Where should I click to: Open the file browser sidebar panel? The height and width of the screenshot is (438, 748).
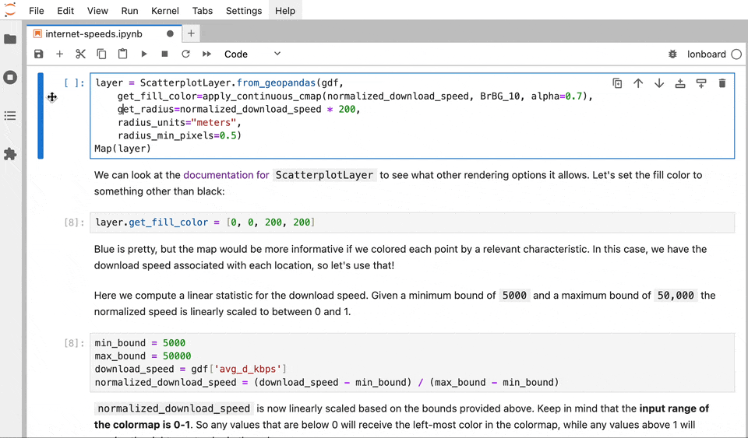(x=10, y=39)
